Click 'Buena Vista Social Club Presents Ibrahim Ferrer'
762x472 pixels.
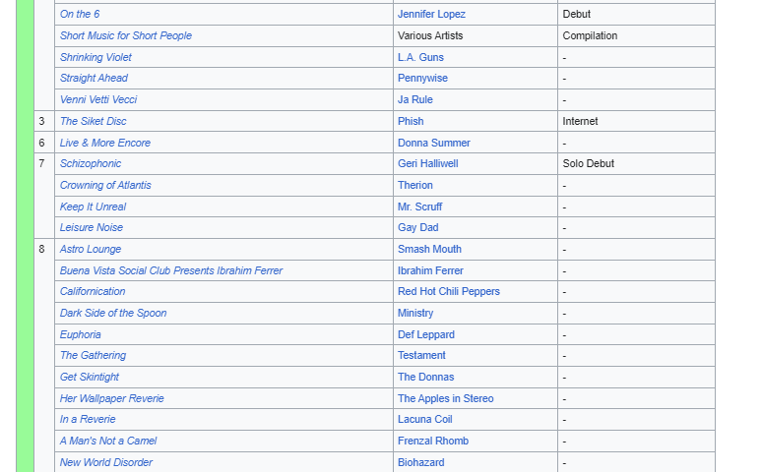pyautogui.click(x=171, y=271)
